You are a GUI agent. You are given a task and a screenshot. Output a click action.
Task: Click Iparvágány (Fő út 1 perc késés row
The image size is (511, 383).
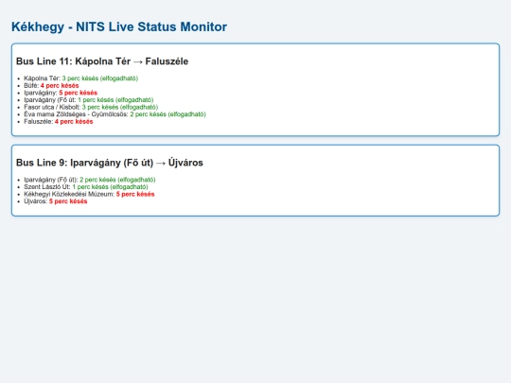tap(88, 99)
